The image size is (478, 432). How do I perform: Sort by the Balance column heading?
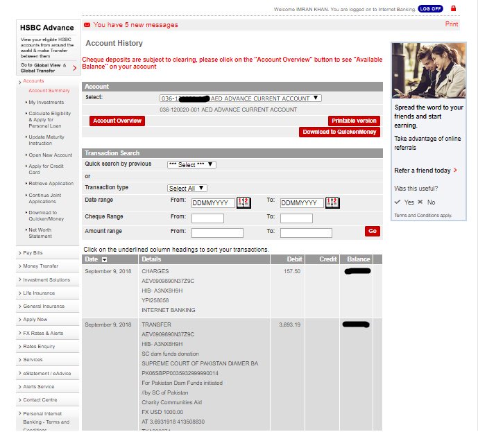pyautogui.click(x=358, y=259)
